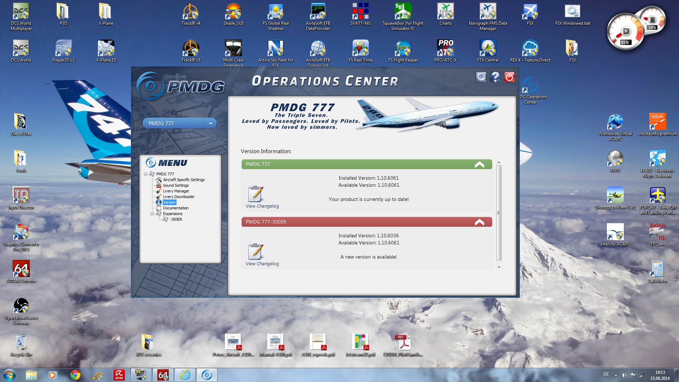Select the FS Real Time icon
The height and width of the screenshot is (382, 679).
(x=361, y=51)
